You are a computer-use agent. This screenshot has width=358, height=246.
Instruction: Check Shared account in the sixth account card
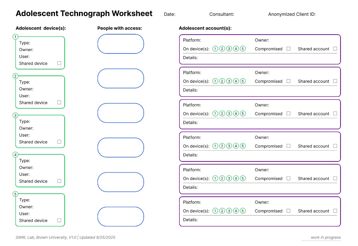[335, 211]
